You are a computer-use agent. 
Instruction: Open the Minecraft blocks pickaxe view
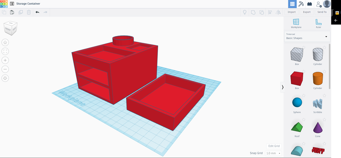tap(301, 4)
